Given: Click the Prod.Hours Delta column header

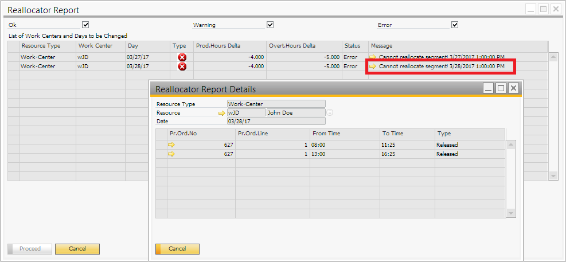Looking at the screenshot, I should pyautogui.click(x=229, y=46).
